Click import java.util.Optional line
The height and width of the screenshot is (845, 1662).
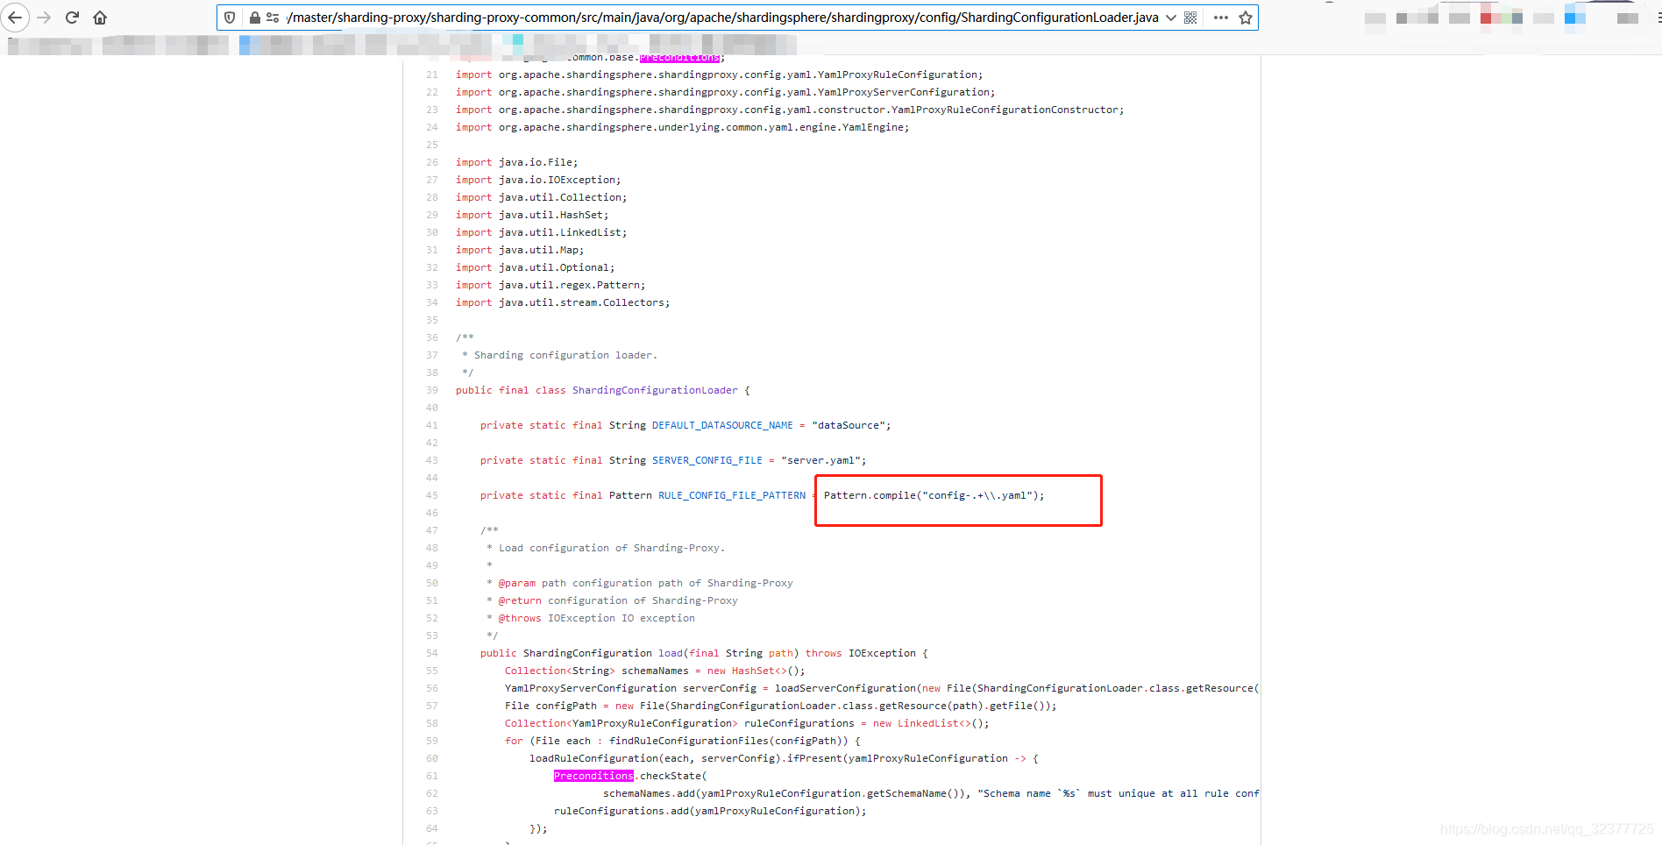535,267
